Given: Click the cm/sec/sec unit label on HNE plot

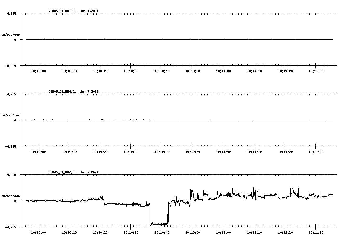Looking at the screenshot, I should pos(10,35).
